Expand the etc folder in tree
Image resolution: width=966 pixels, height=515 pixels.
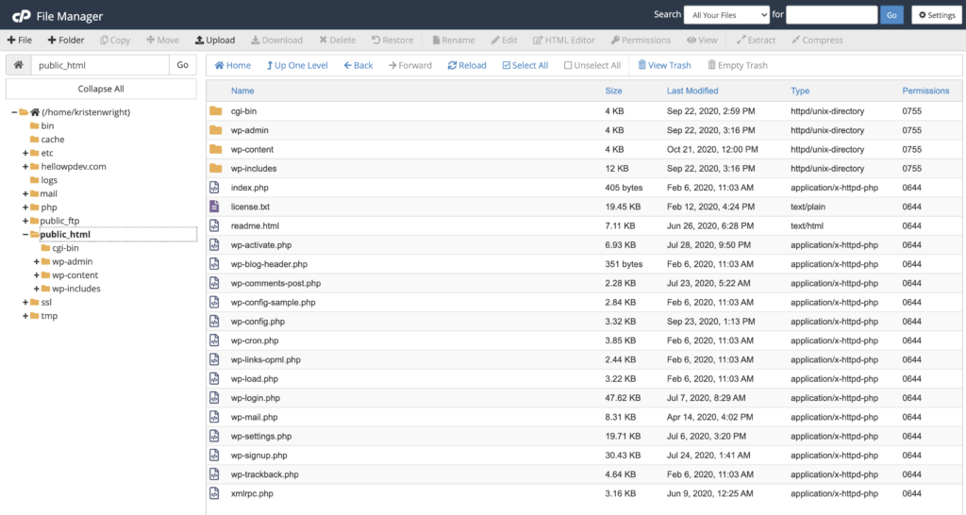[x=25, y=153]
